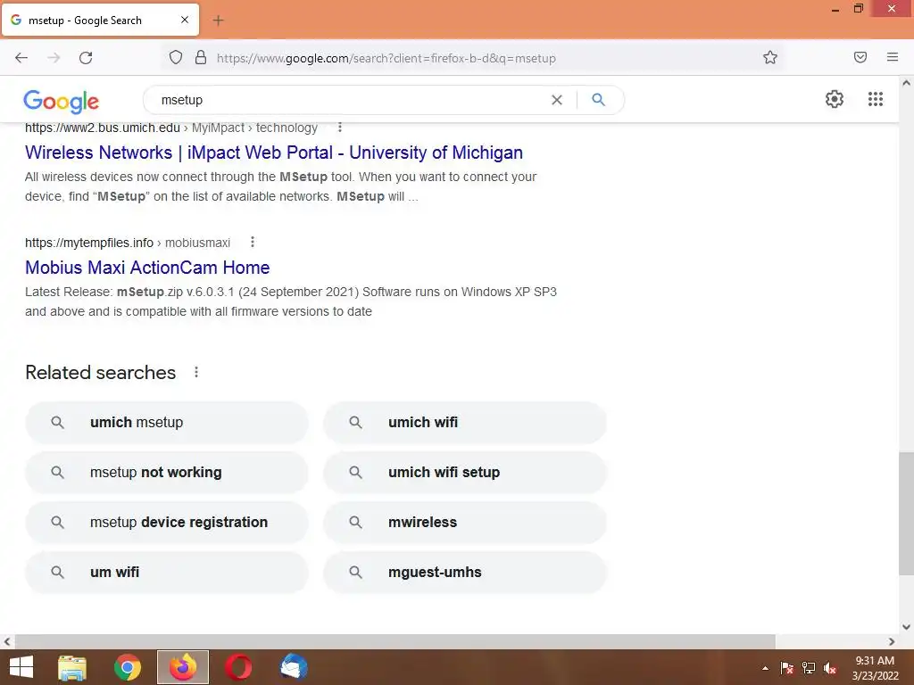Screen dimensions: 914x685
Task: Click the scroll up arrow
Action: pyautogui.click(x=906, y=83)
